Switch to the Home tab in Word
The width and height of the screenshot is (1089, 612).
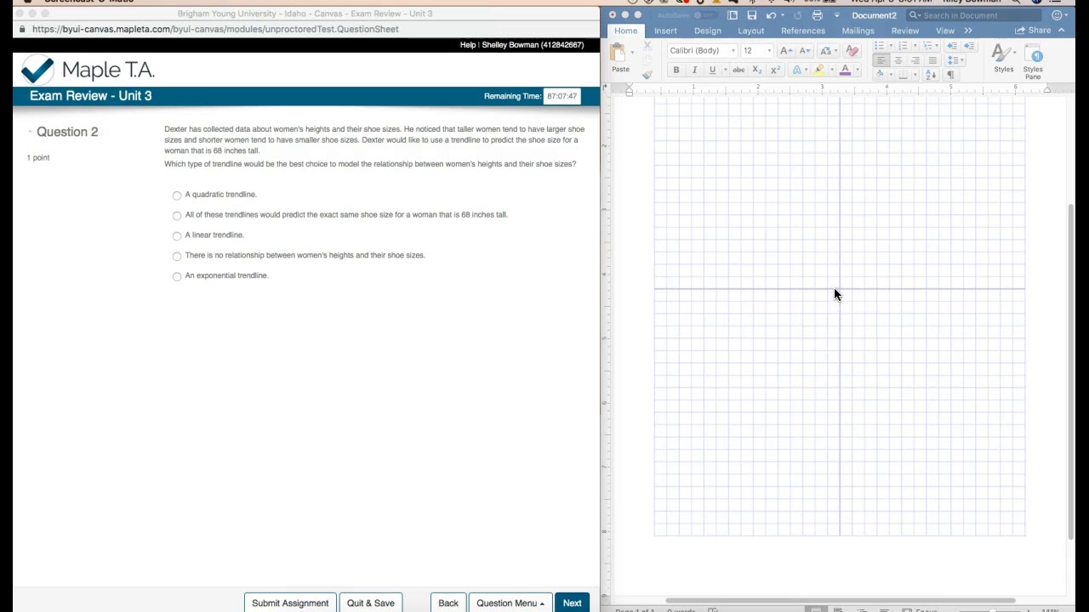click(x=626, y=31)
